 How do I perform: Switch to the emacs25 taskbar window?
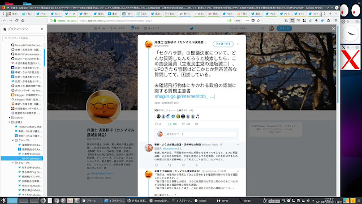pyautogui.click(x=160, y=201)
